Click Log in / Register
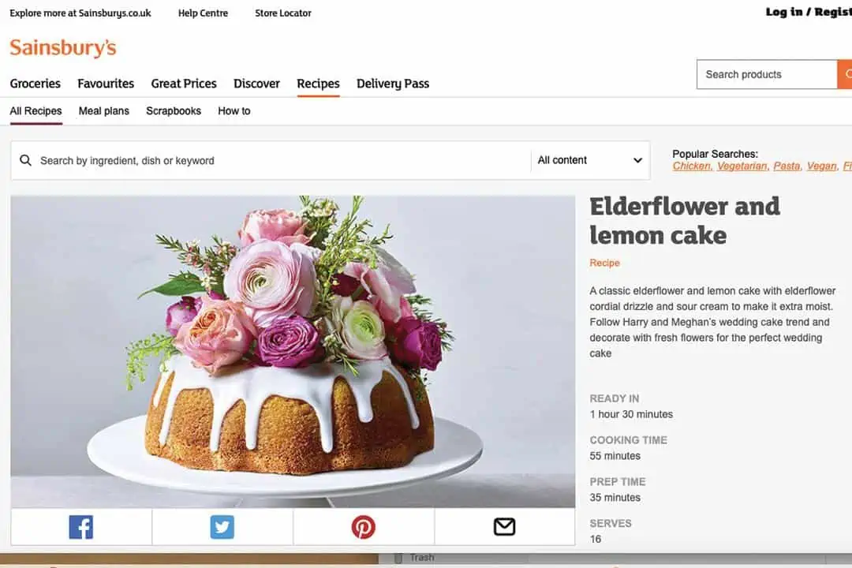The height and width of the screenshot is (568, 852). pyautogui.click(x=809, y=12)
